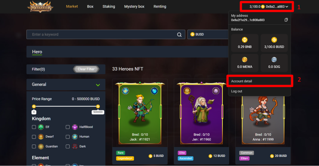Image resolution: width=319 pixels, height=166 pixels.
Task: Click the BUSD balance coin icon
Action: [x=274, y=40]
